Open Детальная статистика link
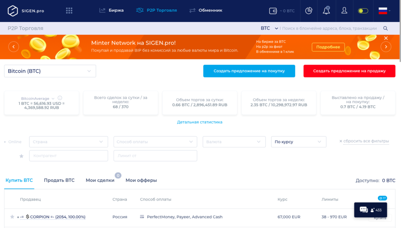Image resolution: width=401 pixels, height=228 pixels. pyautogui.click(x=199, y=122)
